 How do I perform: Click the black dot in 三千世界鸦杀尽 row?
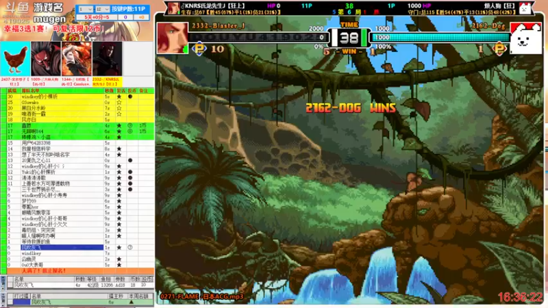click(130, 190)
